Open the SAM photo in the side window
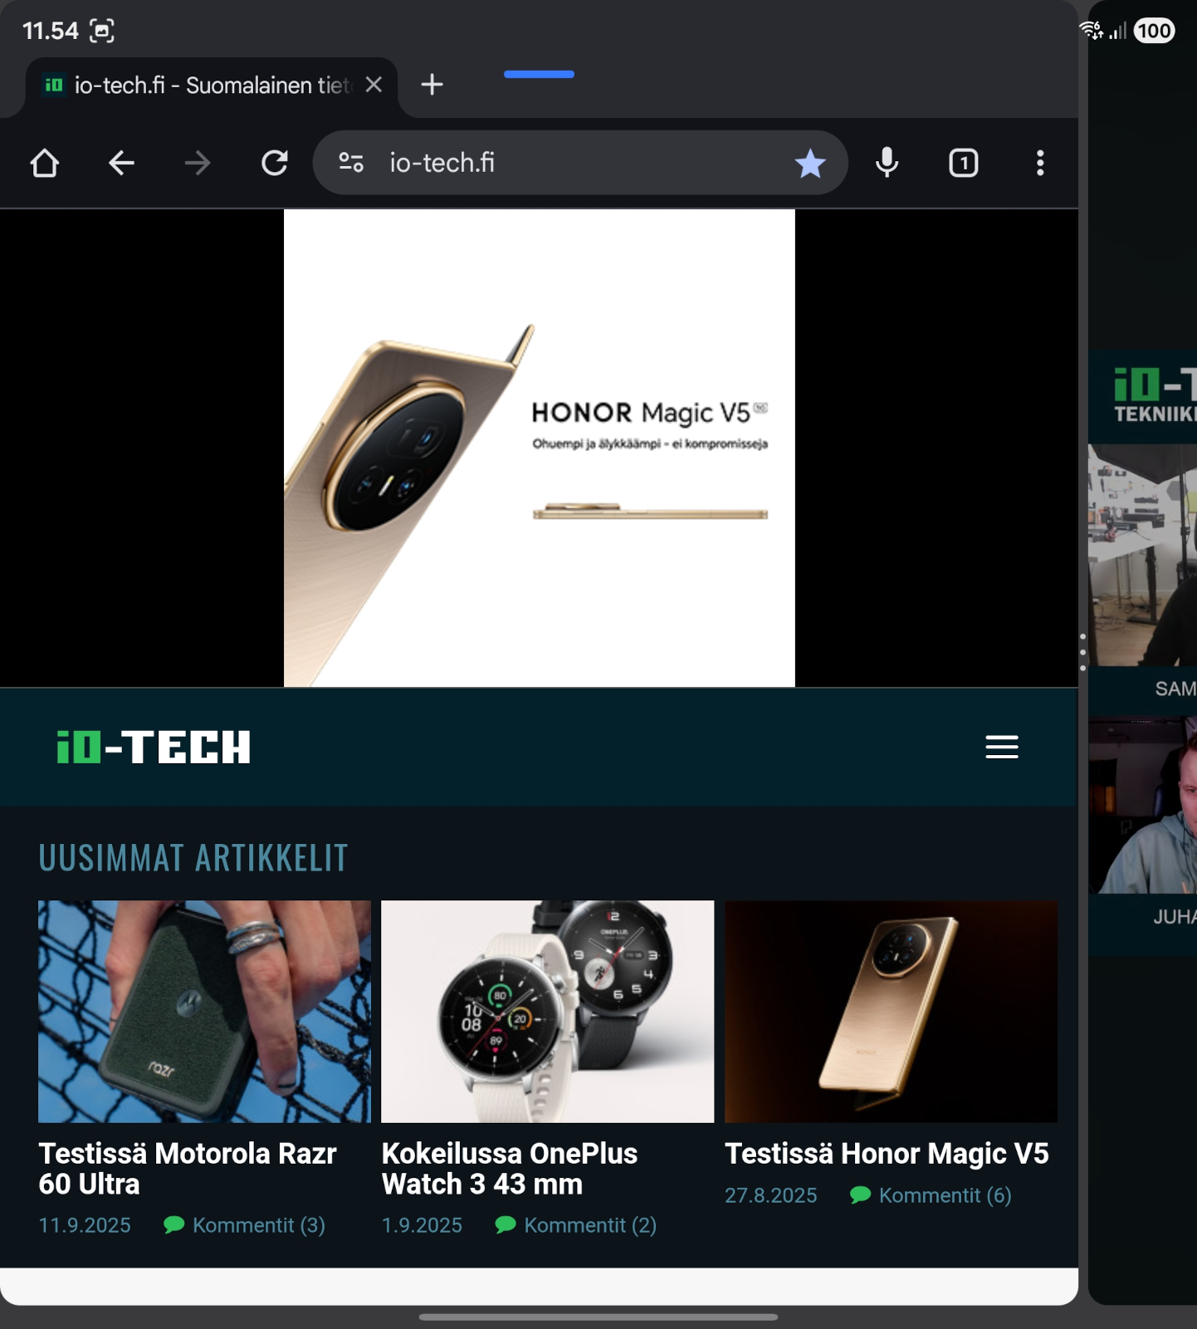This screenshot has width=1197, height=1329. pos(1143,555)
